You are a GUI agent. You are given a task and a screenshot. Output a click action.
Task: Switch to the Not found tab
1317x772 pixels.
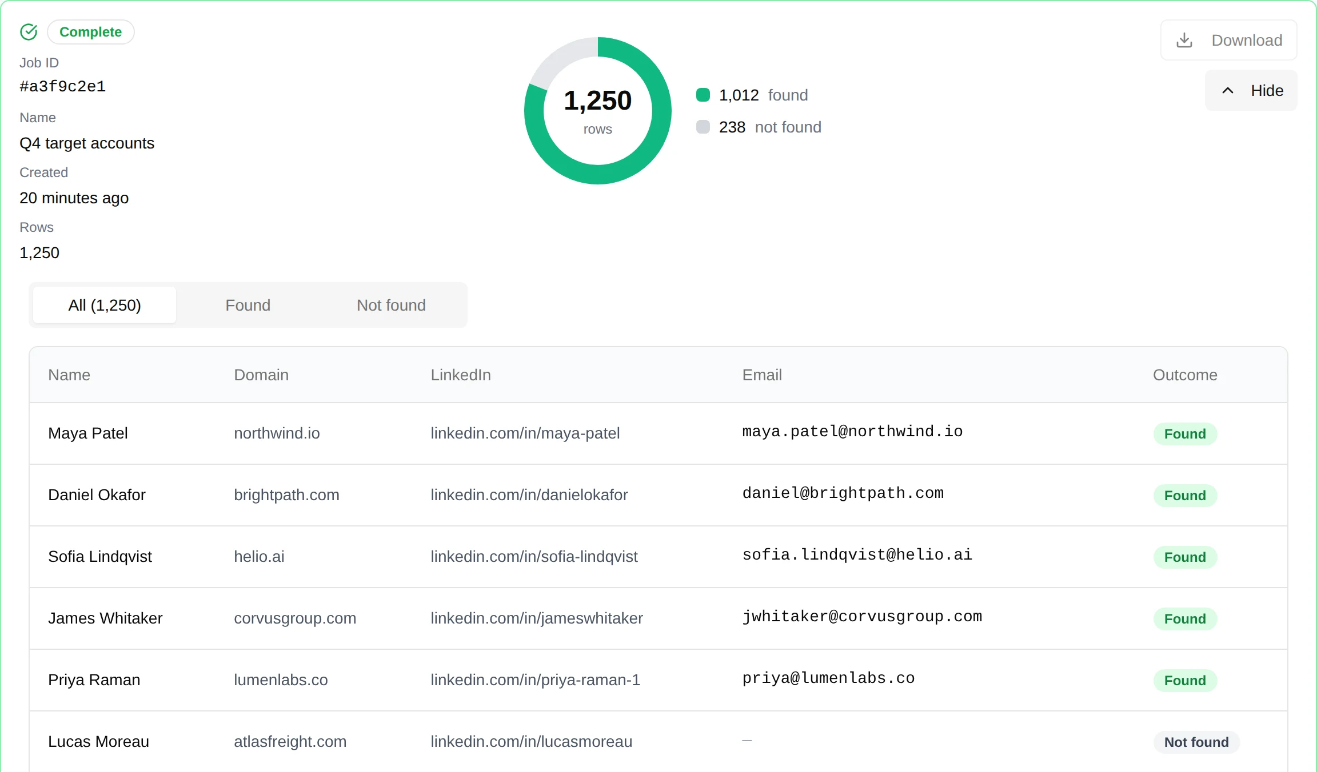[391, 305]
